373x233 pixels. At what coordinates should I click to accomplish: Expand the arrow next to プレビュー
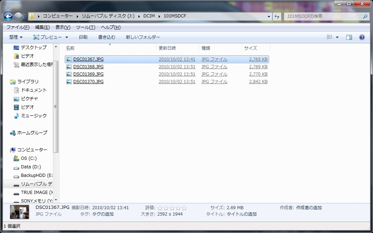pos(67,37)
